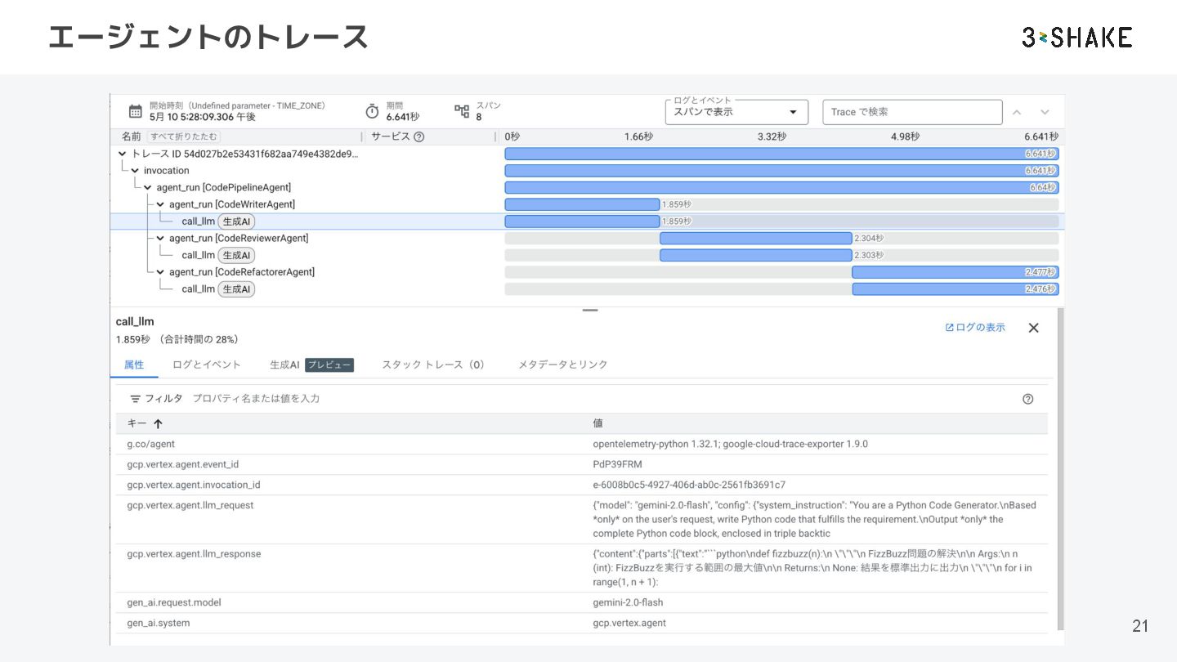This screenshot has width=1177, height=662.
Task: Collapse the invocation span
Action: click(x=135, y=171)
